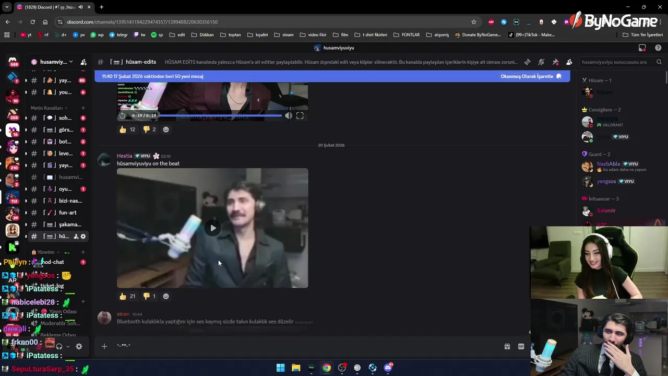Open FONTLAR bookmarks folder
The width and height of the screenshot is (668, 376).
(407, 35)
